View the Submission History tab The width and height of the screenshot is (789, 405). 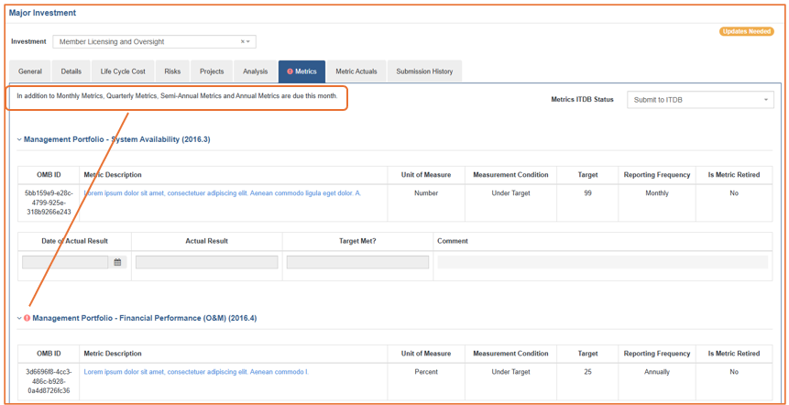[x=424, y=71]
